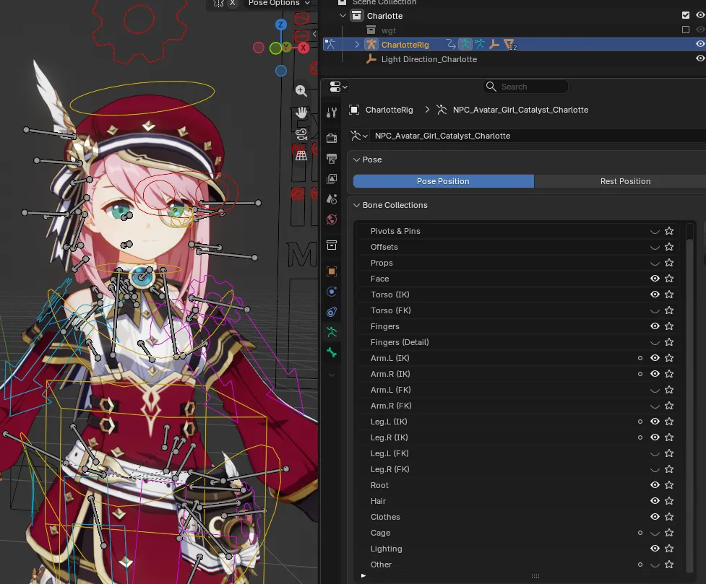Open the View Layer properties tab

332,178
